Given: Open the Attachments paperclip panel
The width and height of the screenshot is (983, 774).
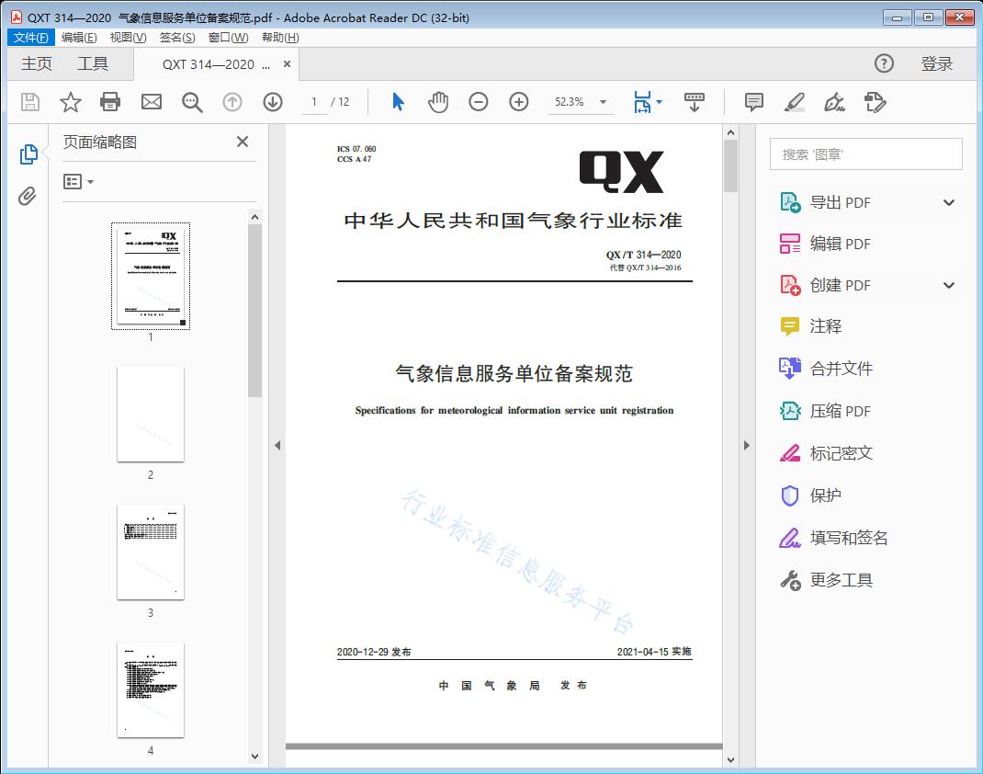Looking at the screenshot, I should coord(28,193).
